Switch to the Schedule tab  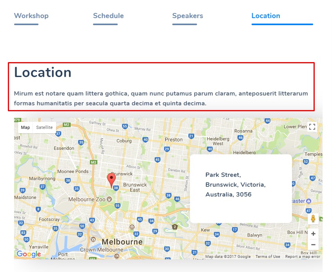108,16
